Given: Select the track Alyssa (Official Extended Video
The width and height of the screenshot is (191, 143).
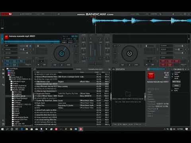Looking at the screenshot, I should coord(72,77).
